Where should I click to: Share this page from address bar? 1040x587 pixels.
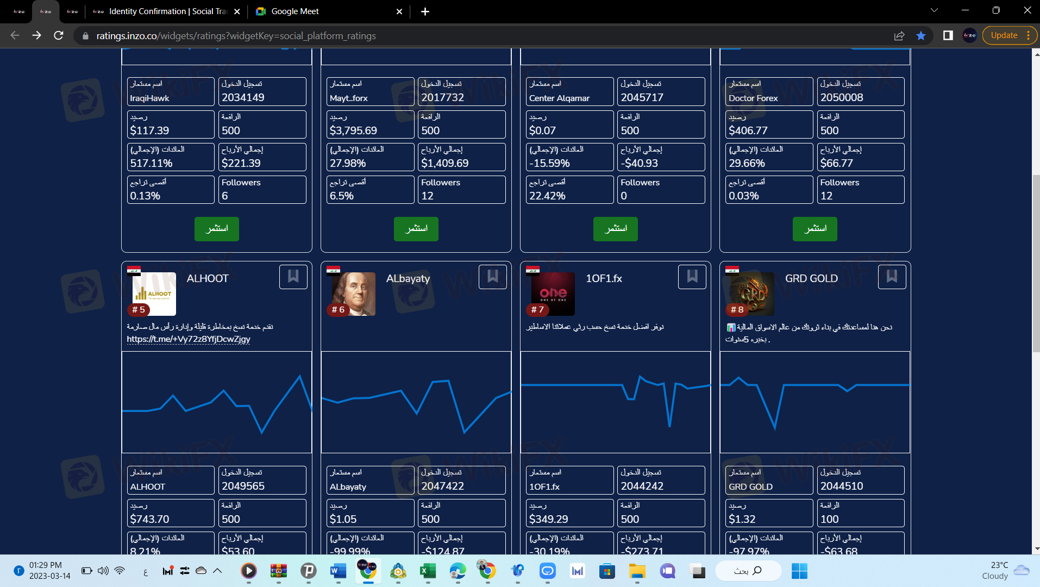point(899,35)
